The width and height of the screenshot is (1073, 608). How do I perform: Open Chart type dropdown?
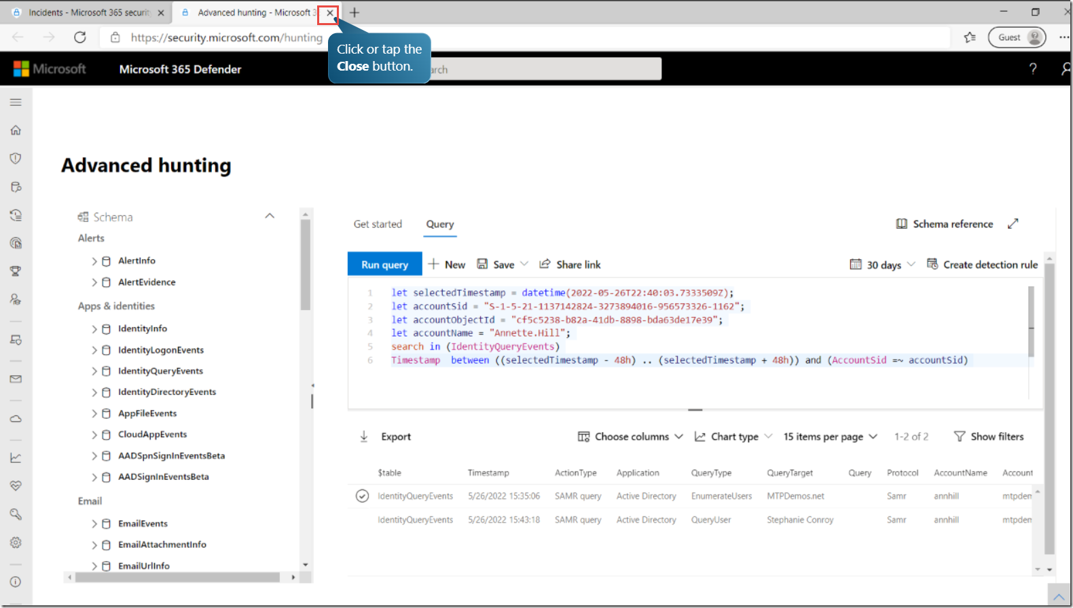click(733, 436)
